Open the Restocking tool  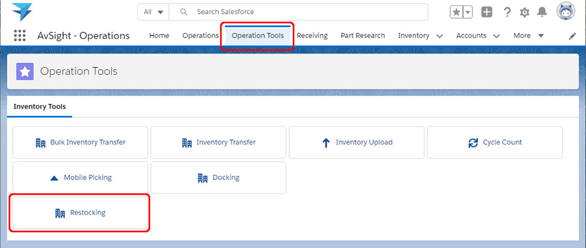(81, 213)
